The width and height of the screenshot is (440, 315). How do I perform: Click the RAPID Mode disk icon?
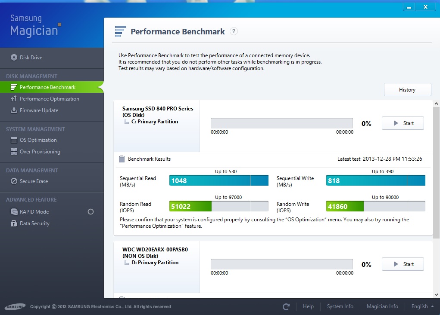pyautogui.click(x=14, y=212)
